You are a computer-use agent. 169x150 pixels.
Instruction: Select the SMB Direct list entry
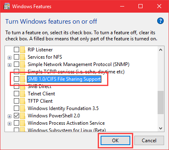40,86
